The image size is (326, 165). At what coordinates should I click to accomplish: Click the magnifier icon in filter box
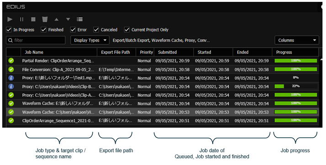click(x=11, y=40)
